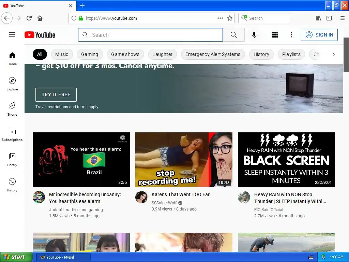This screenshot has height=262, width=349.
Task: Click the browser forward arrow
Action: [18, 18]
